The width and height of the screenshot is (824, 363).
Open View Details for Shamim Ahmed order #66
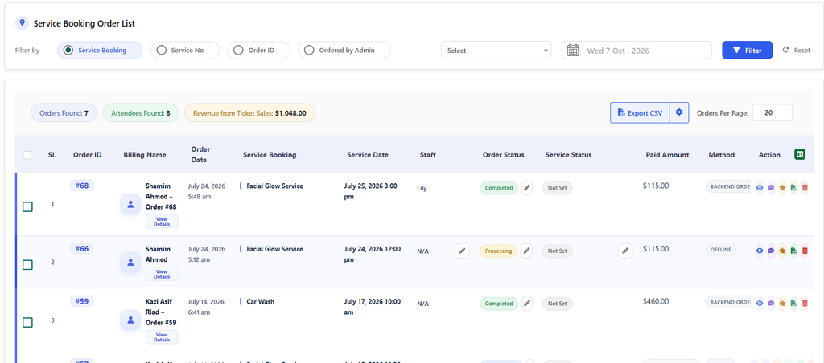coord(162,274)
